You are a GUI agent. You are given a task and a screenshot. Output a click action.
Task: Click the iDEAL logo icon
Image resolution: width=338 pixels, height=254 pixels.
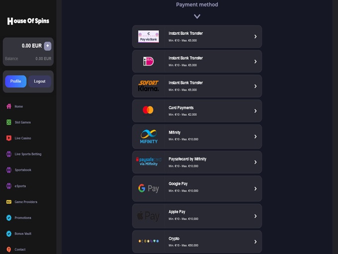pyautogui.click(x=148, y=61)
